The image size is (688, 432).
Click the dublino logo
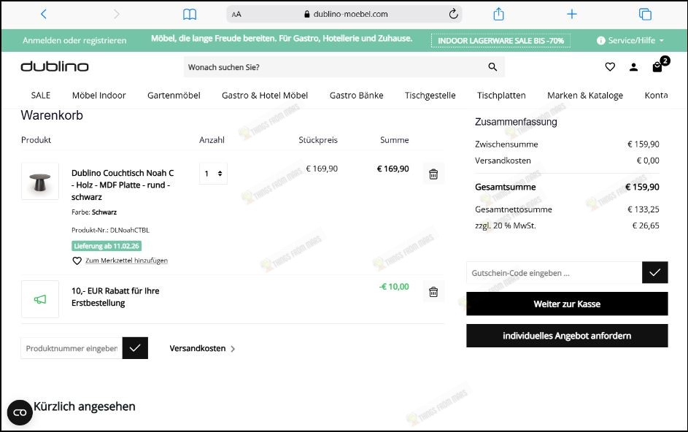[53, 66]
